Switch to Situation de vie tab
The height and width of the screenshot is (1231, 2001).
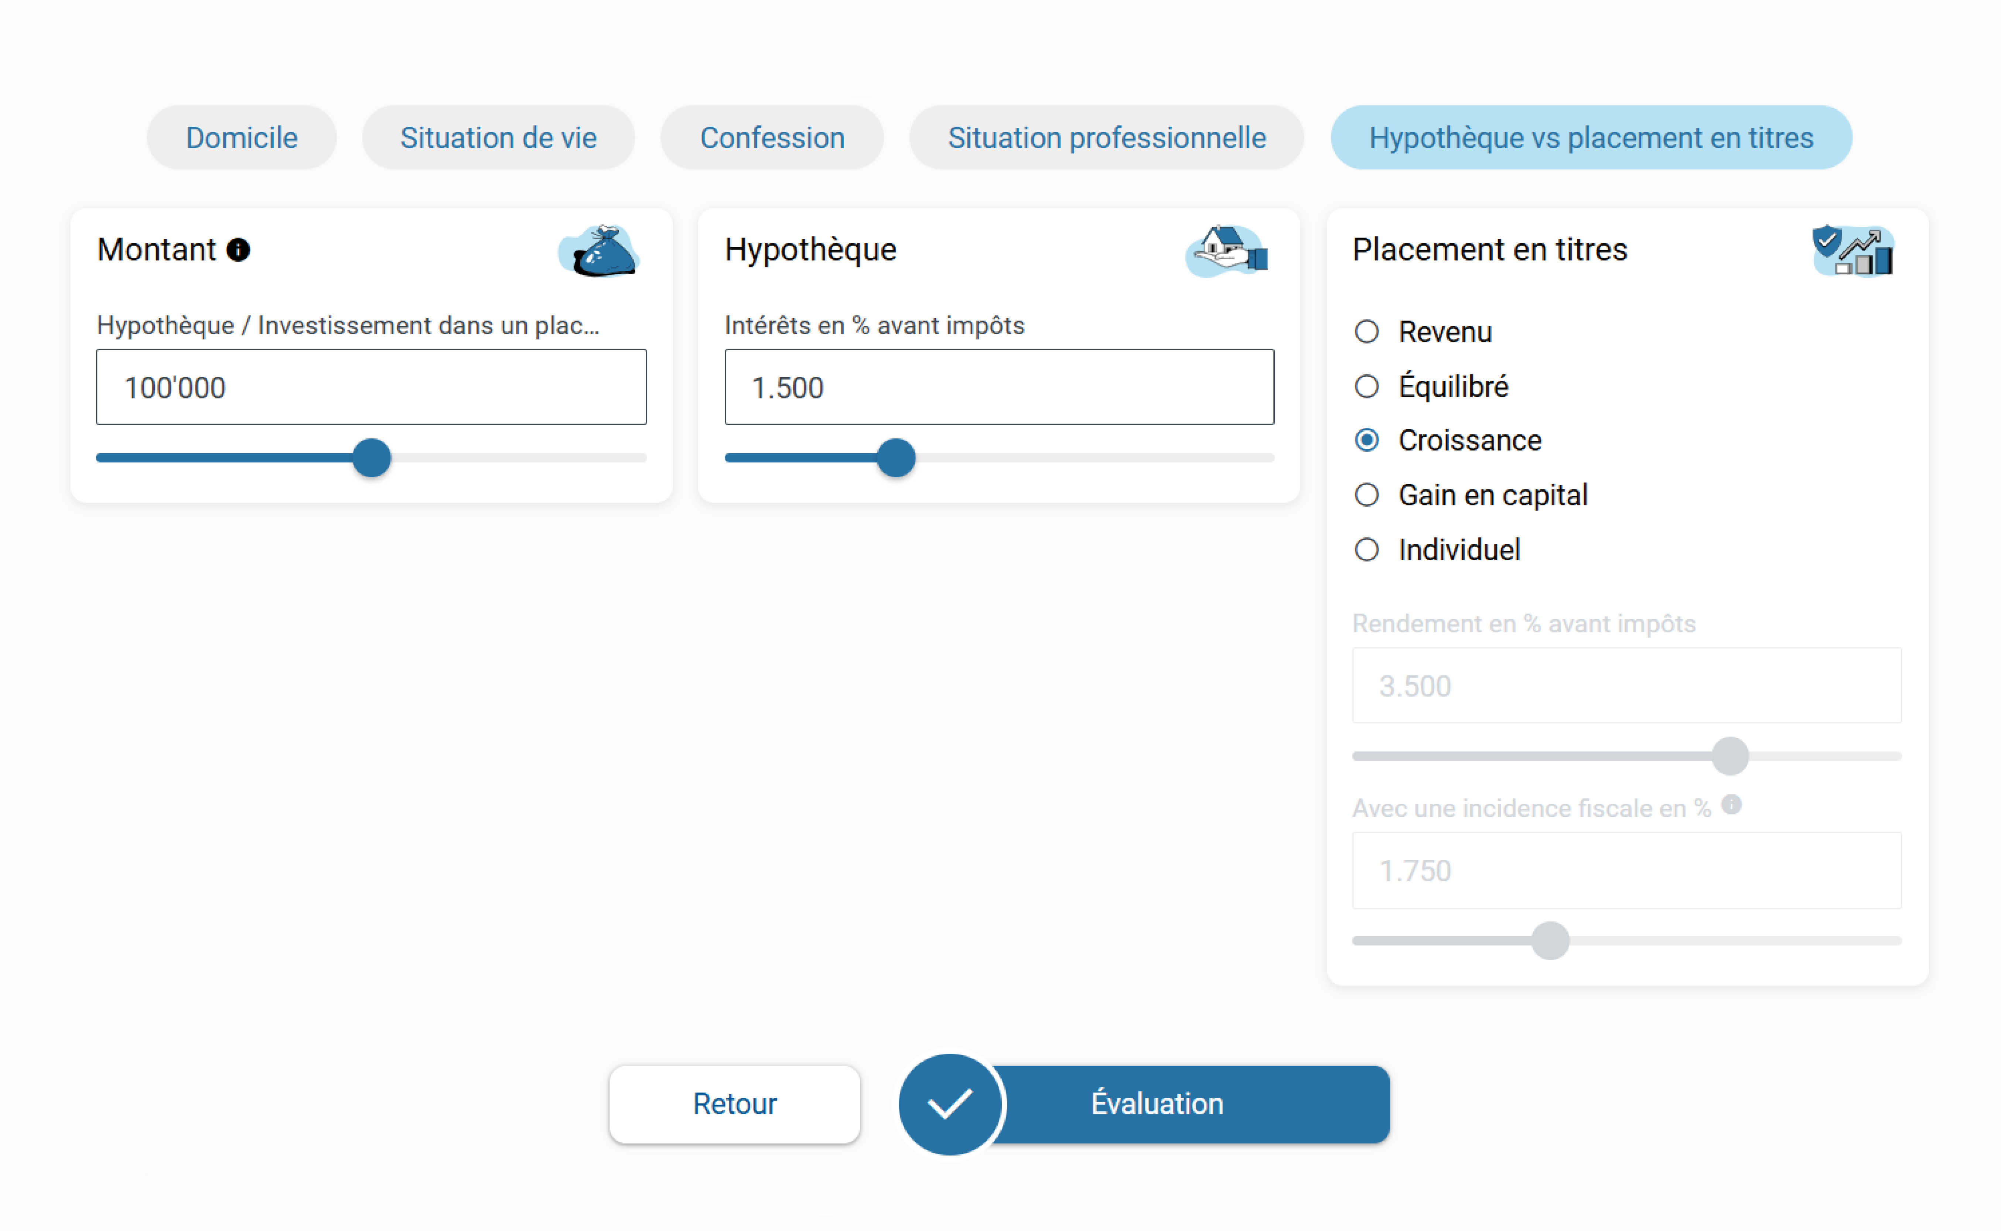click(x=498, y=138)
